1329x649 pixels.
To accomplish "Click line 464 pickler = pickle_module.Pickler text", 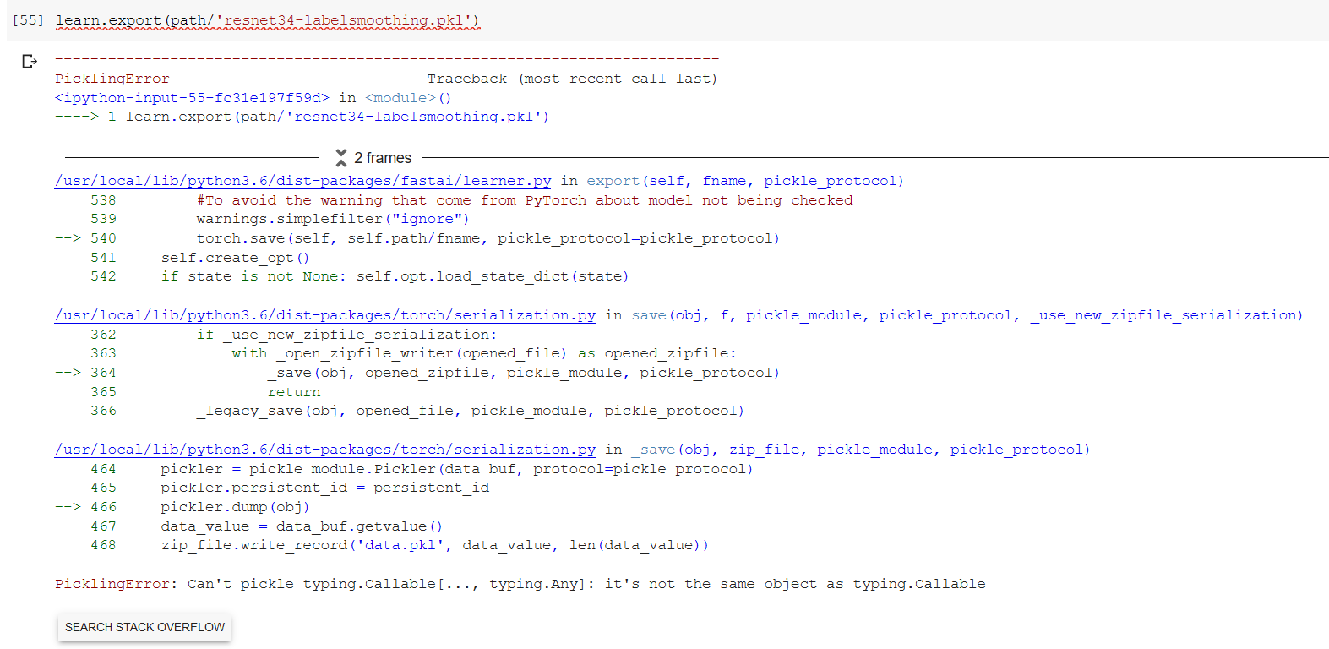I will coord(457,469).
